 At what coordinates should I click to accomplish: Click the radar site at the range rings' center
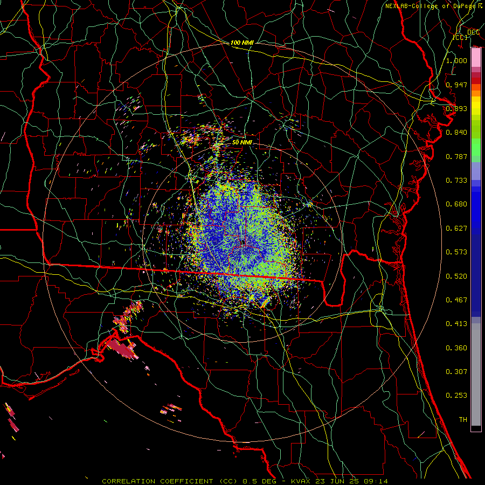click(x=242, y=242)
